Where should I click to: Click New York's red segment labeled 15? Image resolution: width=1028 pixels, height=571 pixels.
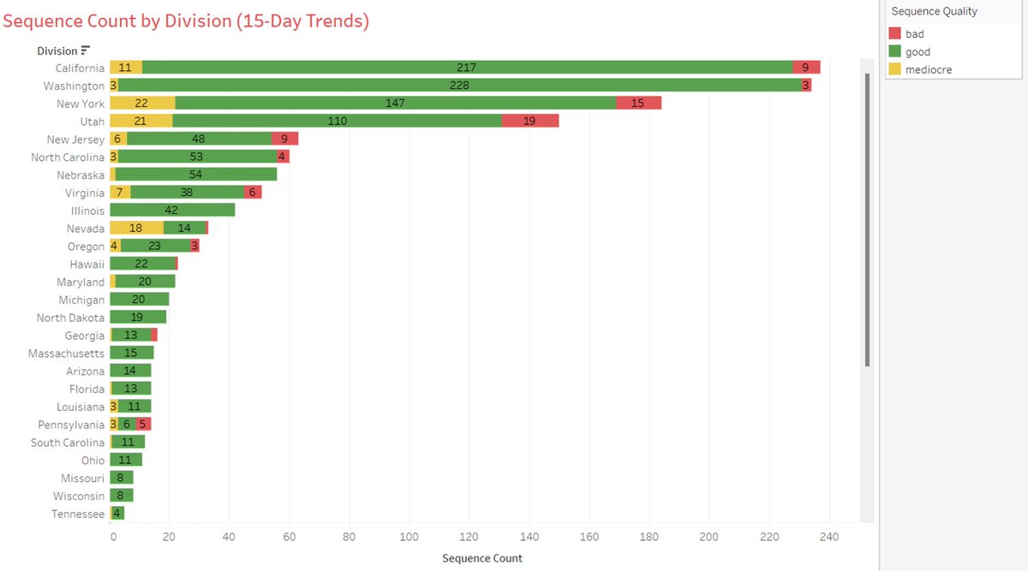(x=639, y=104)
